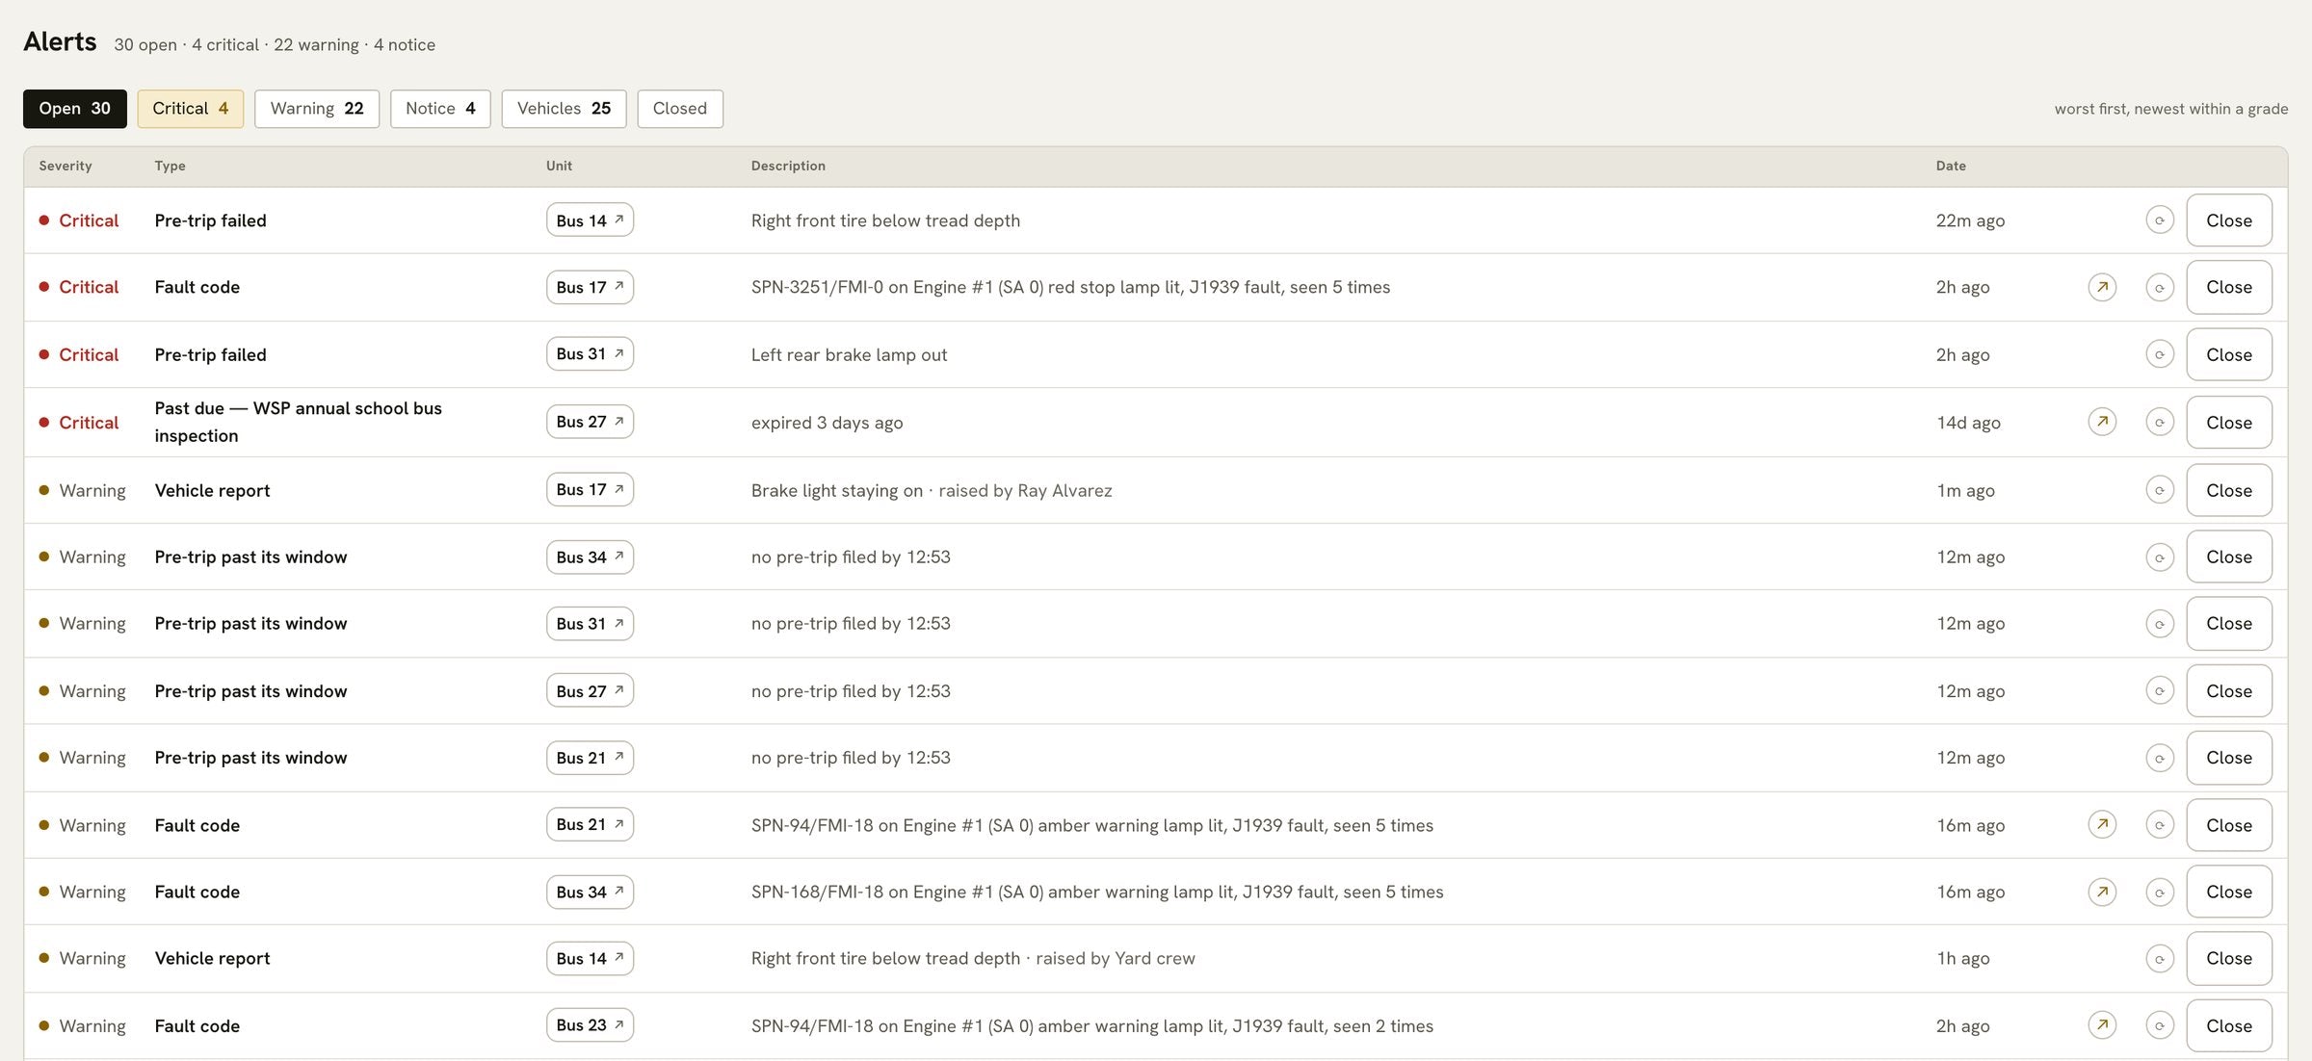Open Bus 34 chip in Pre-trip past its window row
The image size is (2312, 1061).
590,556
